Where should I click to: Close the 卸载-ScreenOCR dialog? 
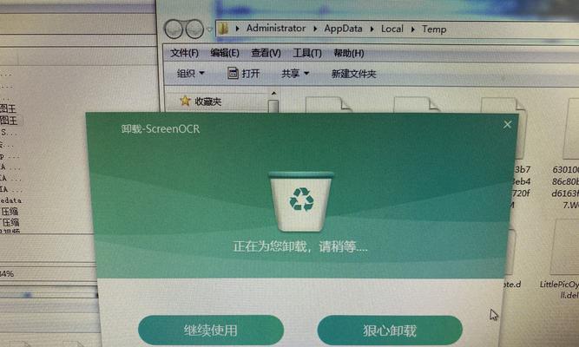[507, 125]
